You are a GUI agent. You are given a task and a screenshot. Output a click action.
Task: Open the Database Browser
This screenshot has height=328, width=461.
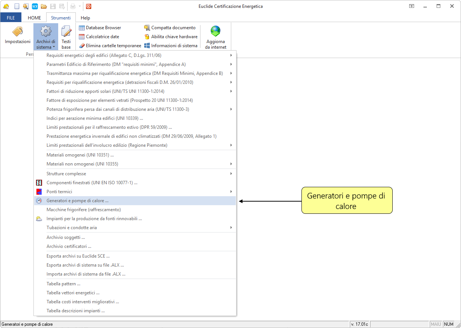coord(100,28)
